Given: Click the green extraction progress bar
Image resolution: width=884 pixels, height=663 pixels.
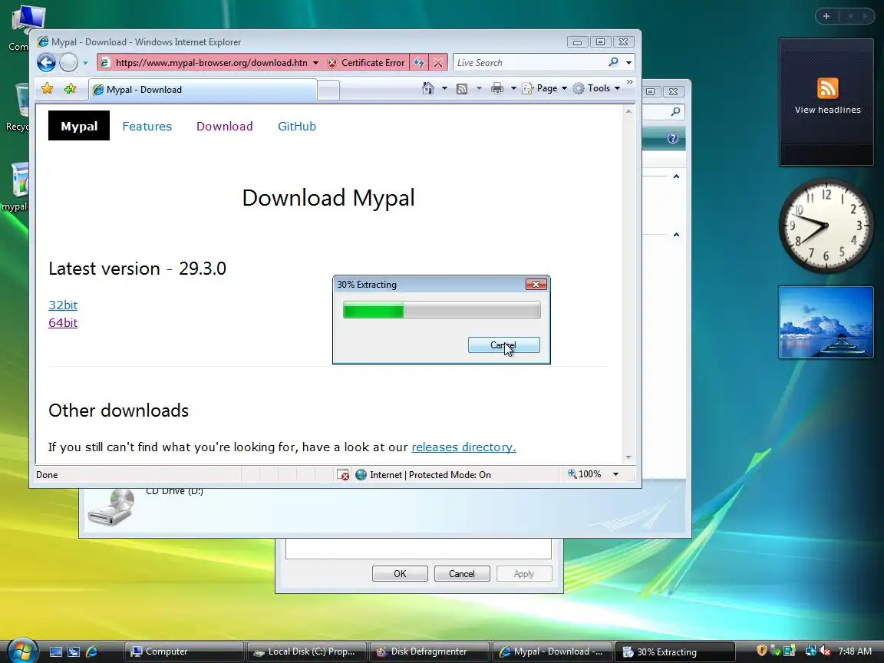Looking at the screenshot, I should (x=441, y=309).
